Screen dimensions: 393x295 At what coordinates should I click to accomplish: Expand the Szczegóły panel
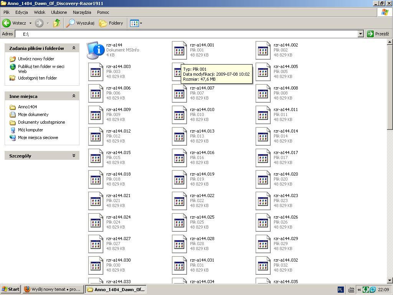click(74, 156)
